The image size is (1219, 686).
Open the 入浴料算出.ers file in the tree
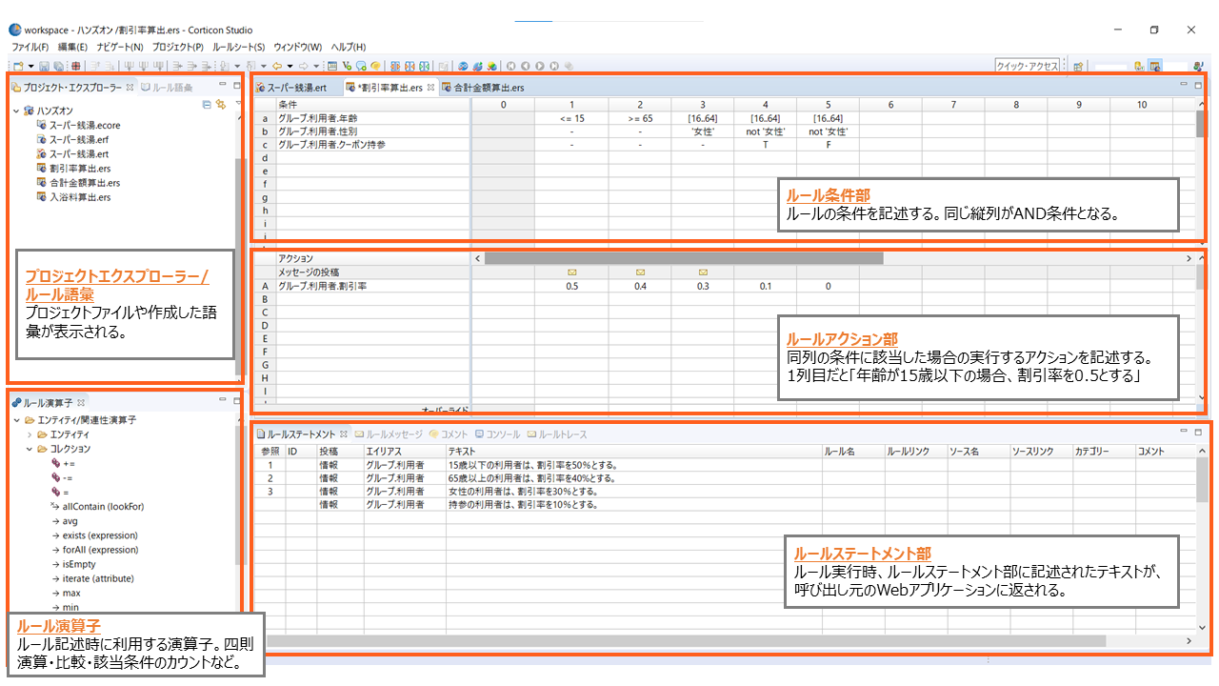(79, 197)
